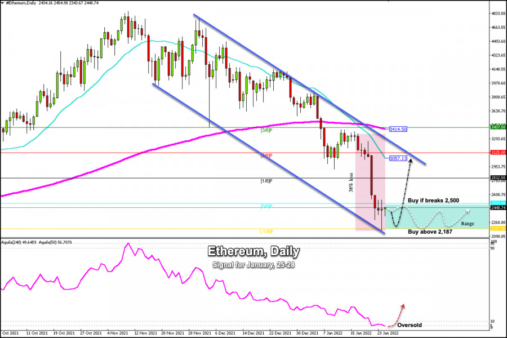Viewport: 507px width, 338px height.
Task: Click the Aguila(240) 49.6459 indicator label
Action: 19,242
